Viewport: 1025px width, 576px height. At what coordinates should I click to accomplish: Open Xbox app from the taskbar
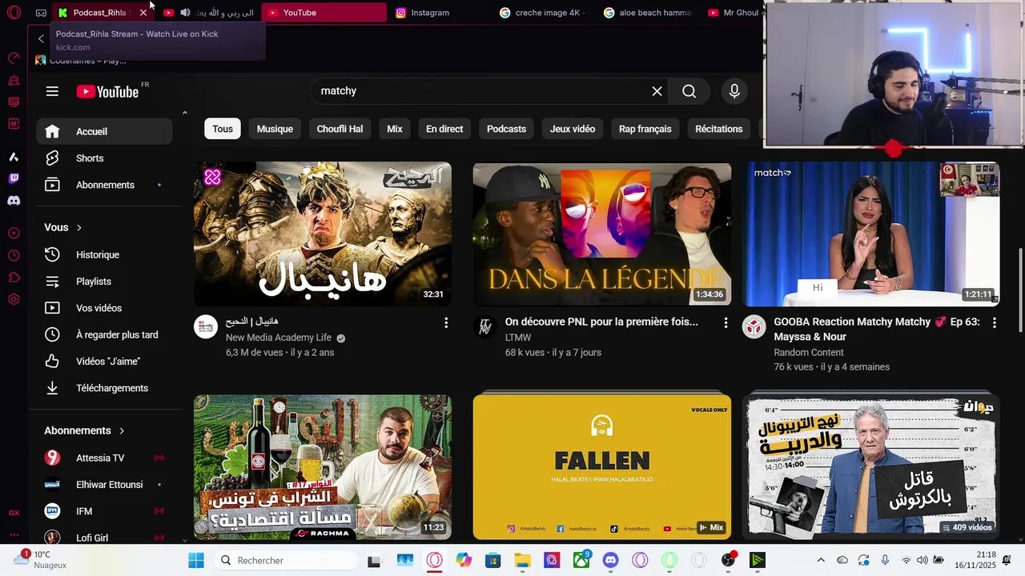(x=581, y=560)
